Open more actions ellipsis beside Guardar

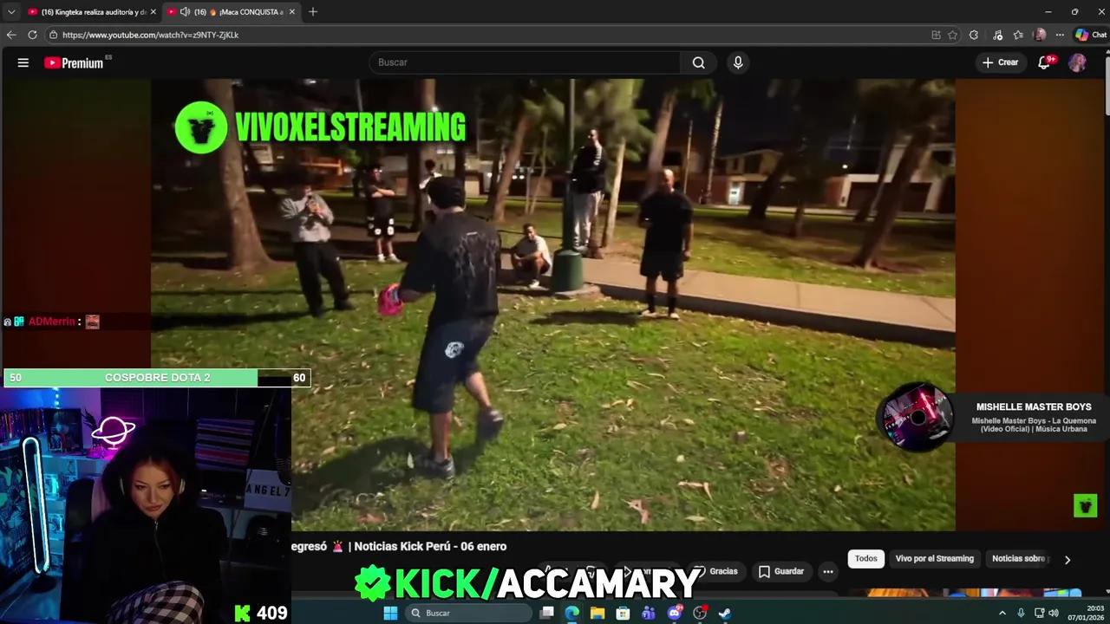pyautogui.click(x=828, y=571)
